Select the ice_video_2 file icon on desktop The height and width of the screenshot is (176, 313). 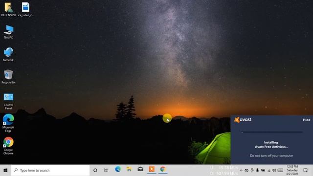coord(25,9)
